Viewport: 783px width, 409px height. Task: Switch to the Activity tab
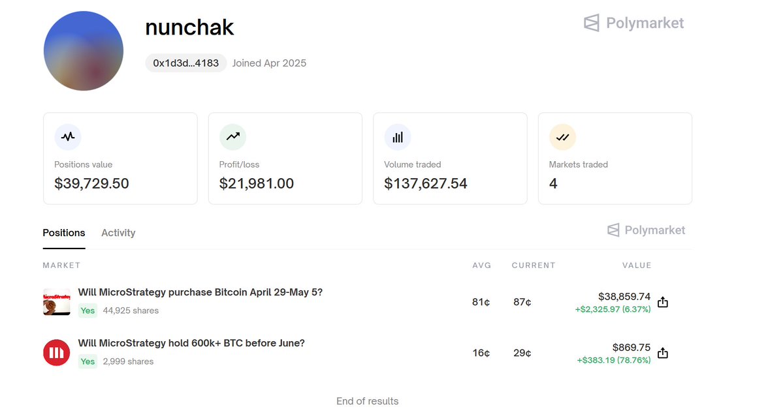[x=118, y=233]
